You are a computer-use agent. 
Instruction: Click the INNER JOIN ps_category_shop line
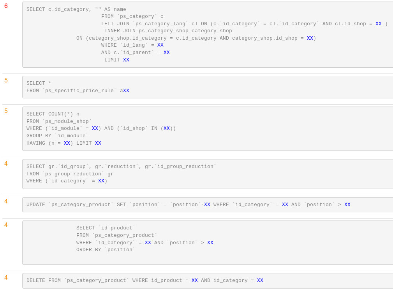tap(168, 31)
